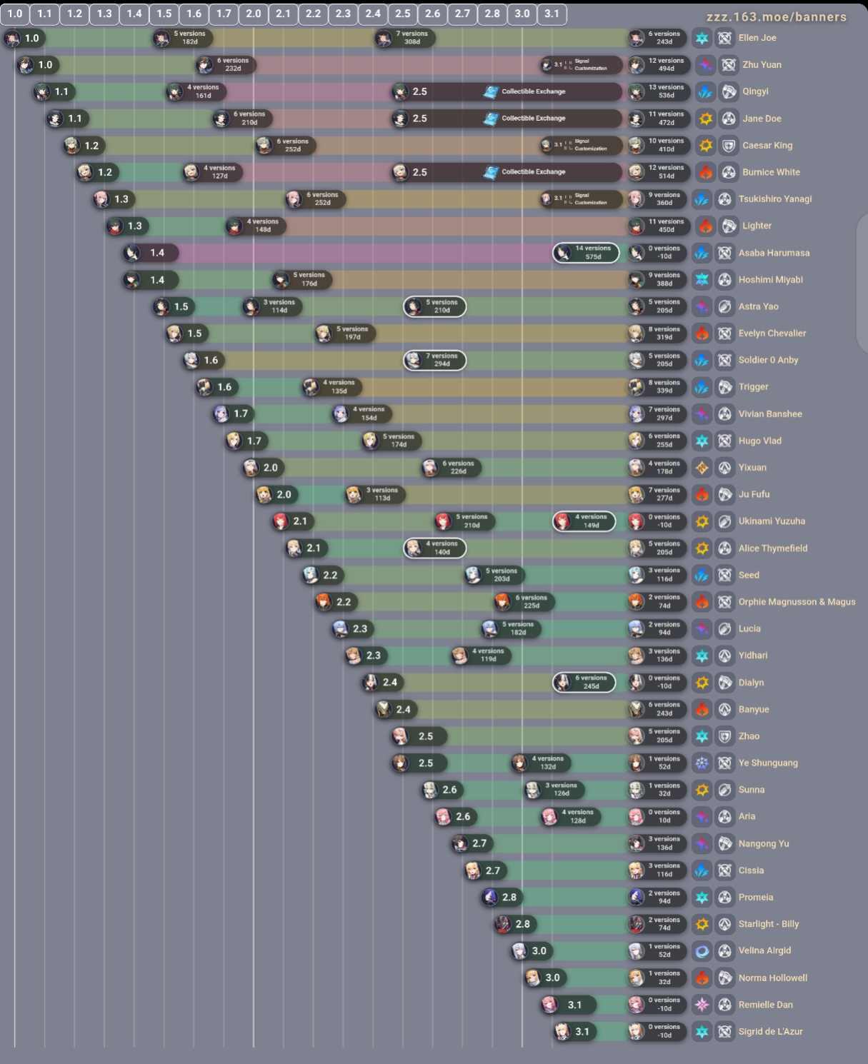Click Hoshimi Miyabi's frost attribute icon

702,280
